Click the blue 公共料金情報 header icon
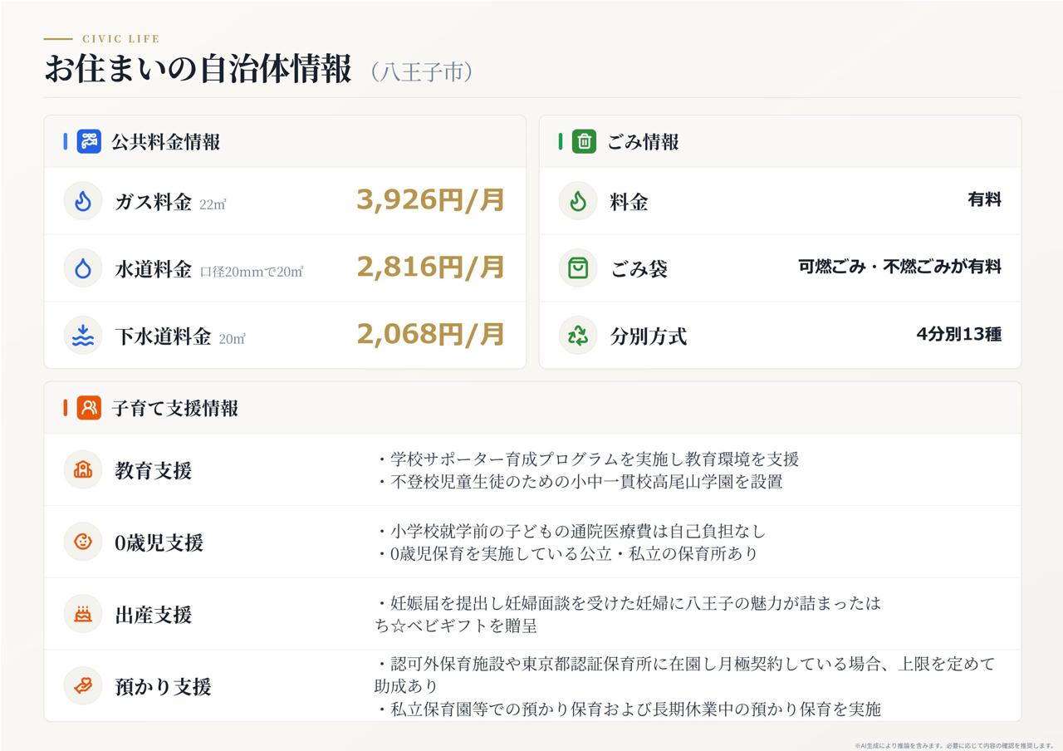Viewport: 1063px width, 751px height. click(x=89, y=141)
